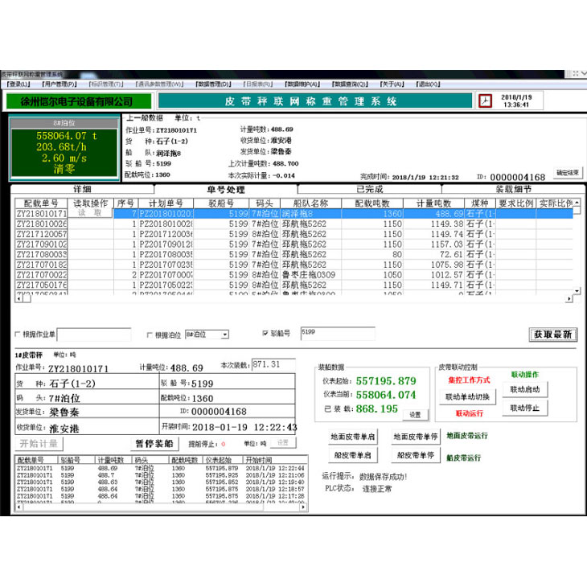Switch to the 详细 tab
The width and height of the screenshot is (587, 587).
(x=82, y=189)
